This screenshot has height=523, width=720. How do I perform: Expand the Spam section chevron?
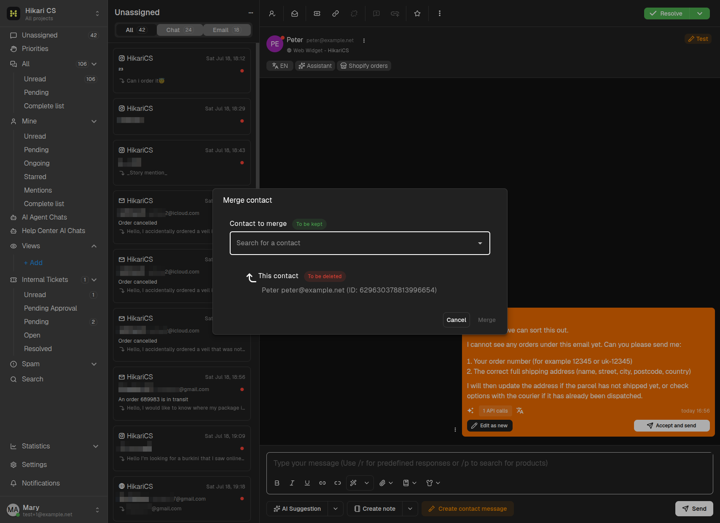tap(94, 364)
